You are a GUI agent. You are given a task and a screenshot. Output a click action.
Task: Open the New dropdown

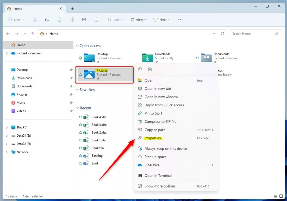(16, 20)
